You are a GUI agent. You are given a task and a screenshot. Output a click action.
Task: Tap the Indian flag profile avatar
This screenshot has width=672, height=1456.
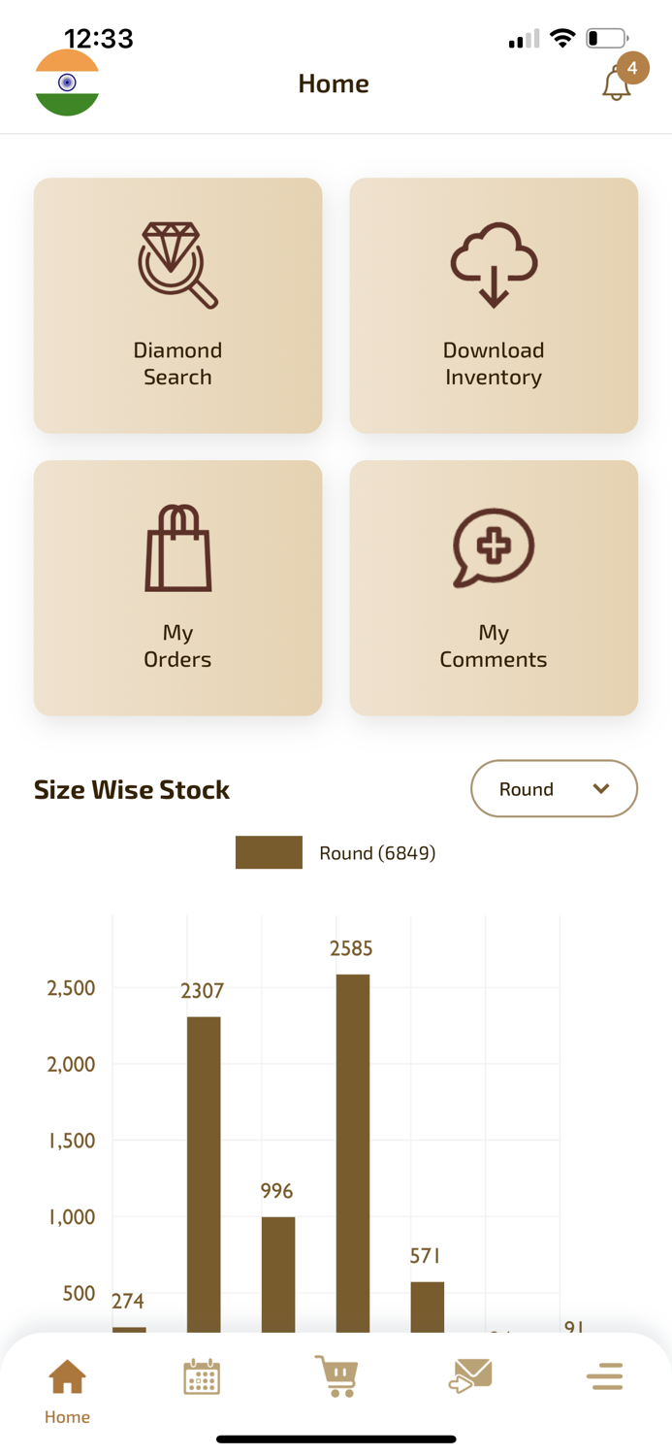[66, 83]
